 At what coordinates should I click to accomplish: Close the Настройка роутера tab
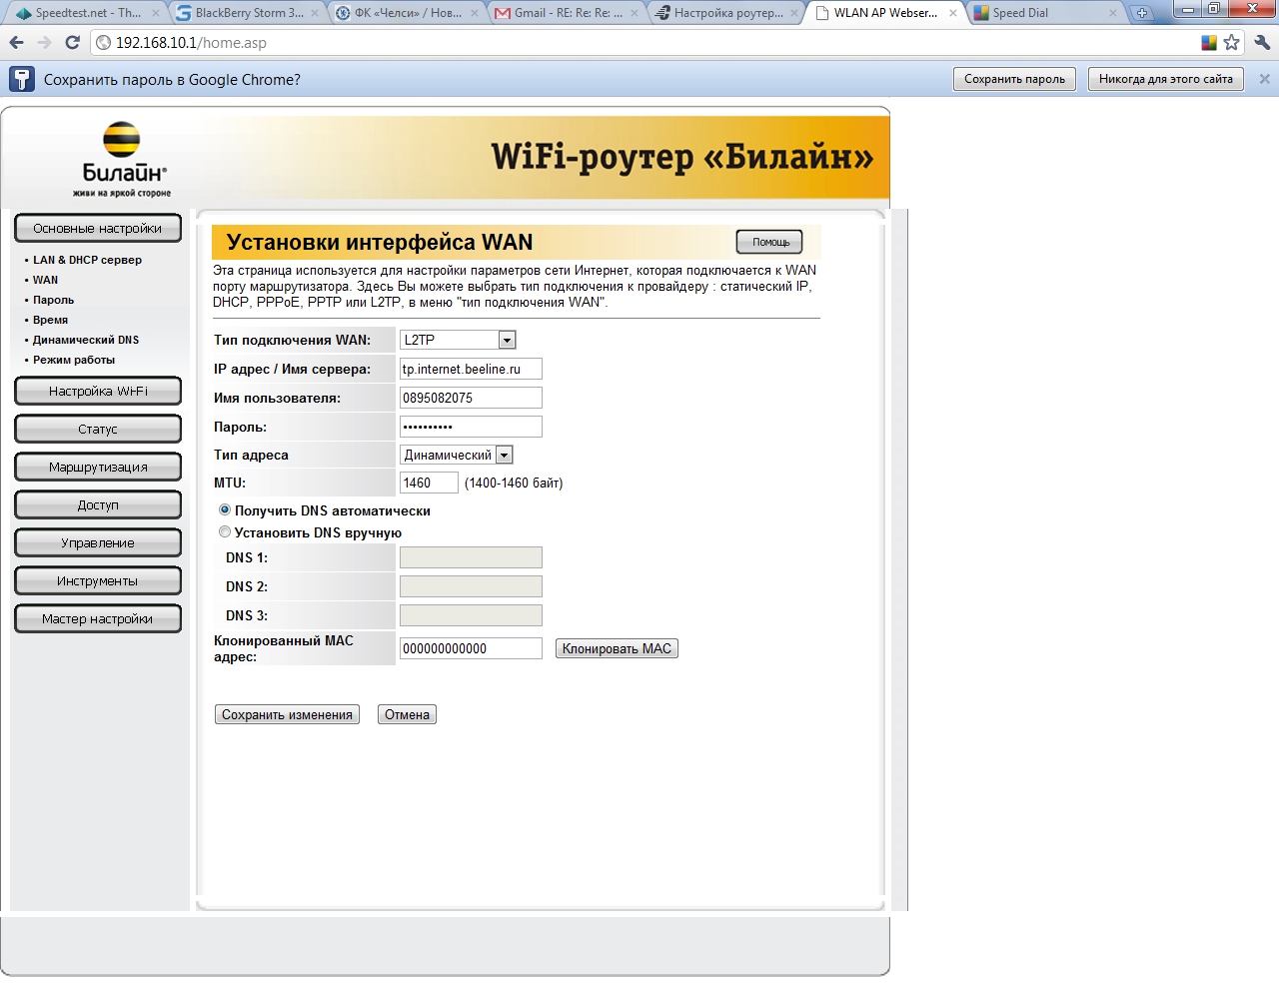pos(794,13)
